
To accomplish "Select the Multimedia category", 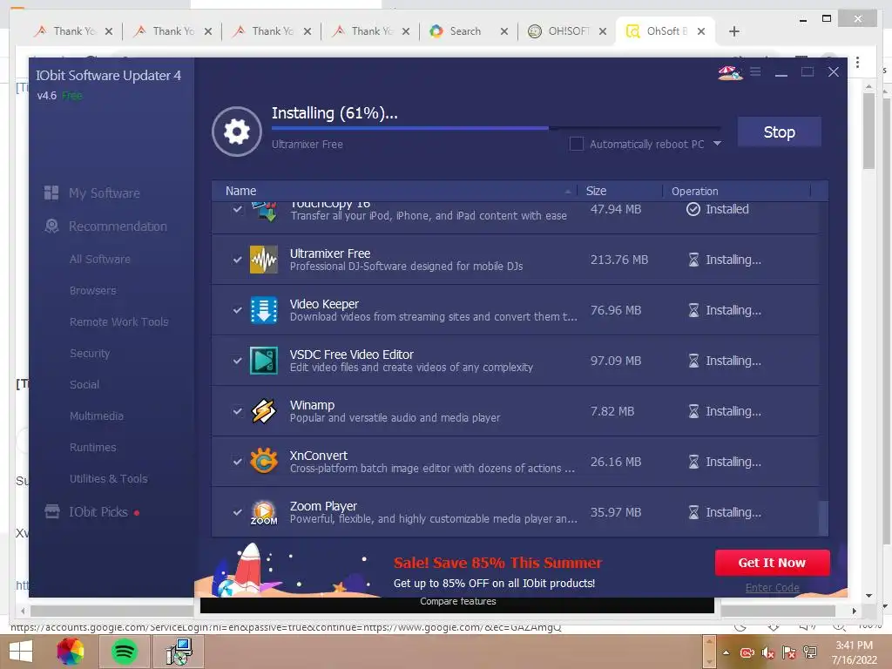I will [x=96, y=416].
